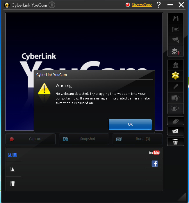Switch to full screen mode icon

point(176,29)
